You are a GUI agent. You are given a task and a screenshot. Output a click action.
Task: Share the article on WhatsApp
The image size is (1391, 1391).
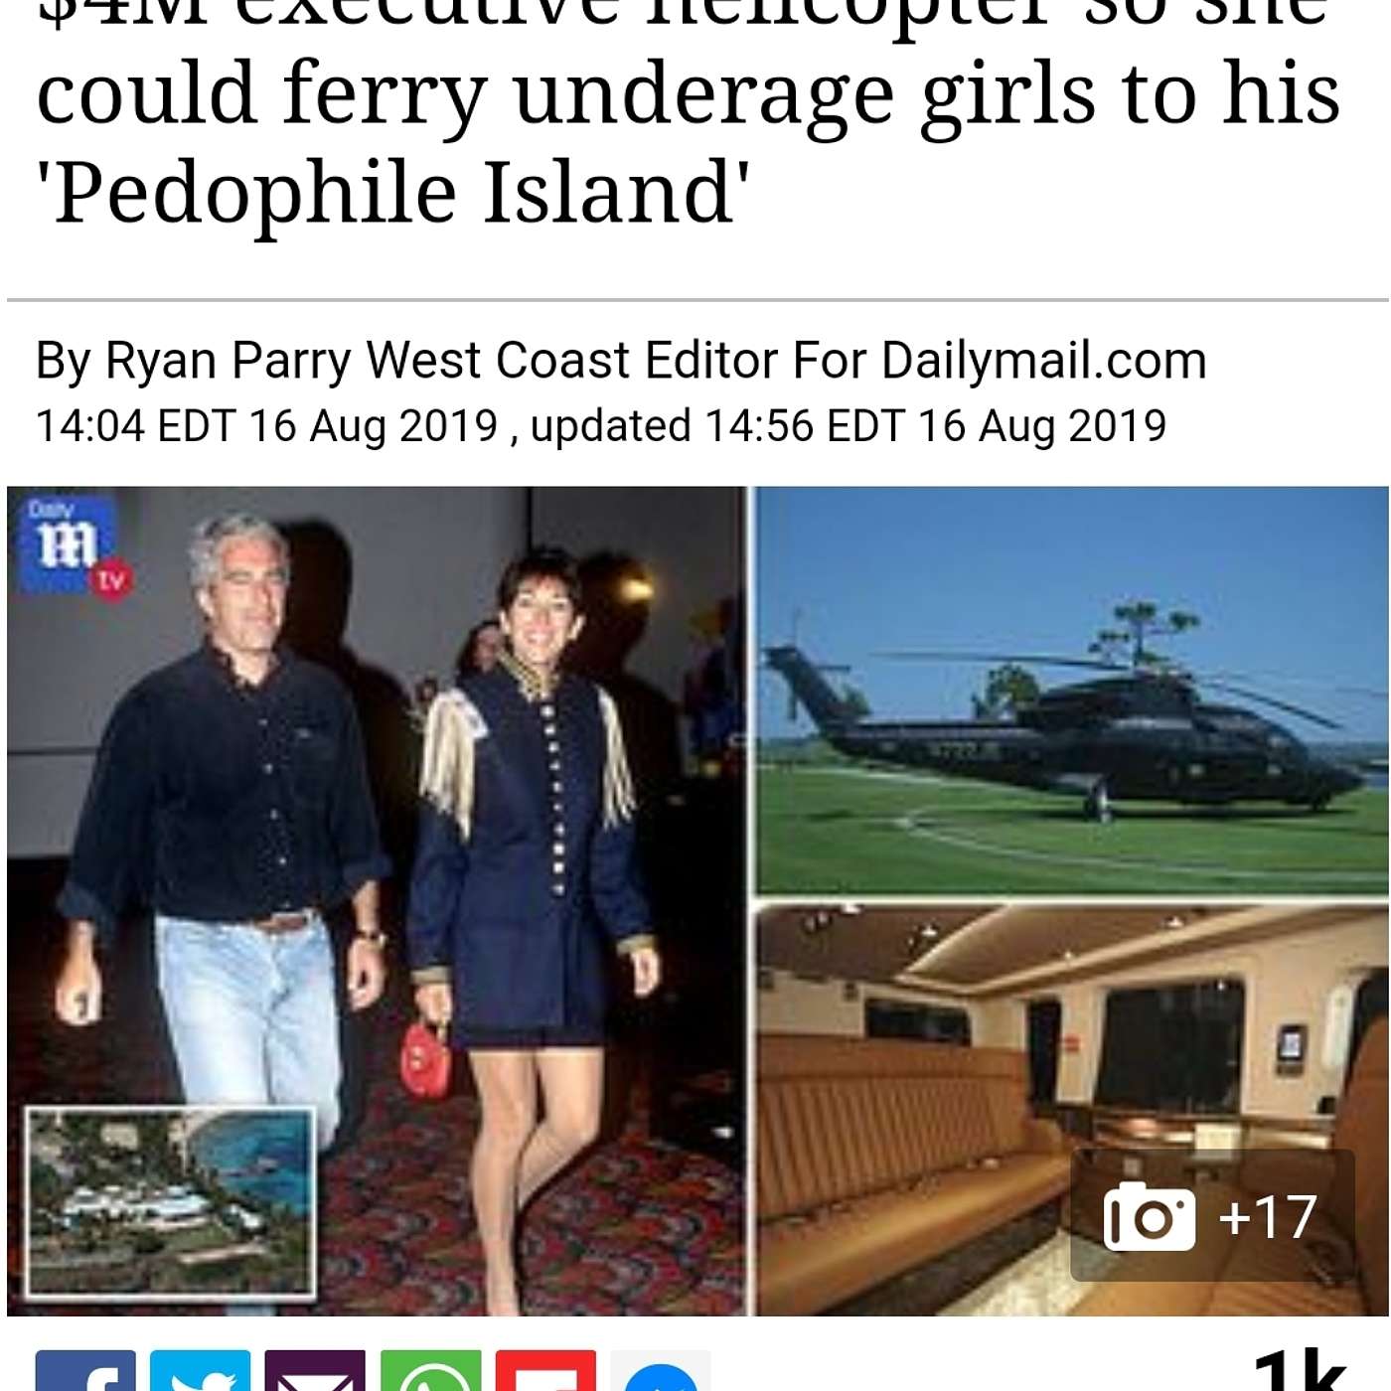point(430,1371)
